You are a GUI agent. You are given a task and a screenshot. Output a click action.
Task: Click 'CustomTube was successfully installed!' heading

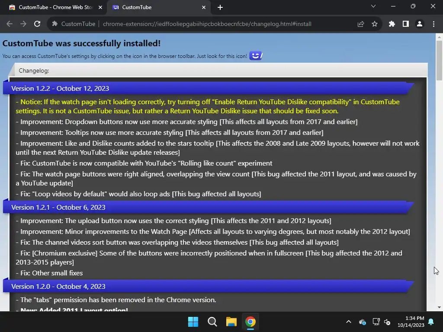[81, 43]
